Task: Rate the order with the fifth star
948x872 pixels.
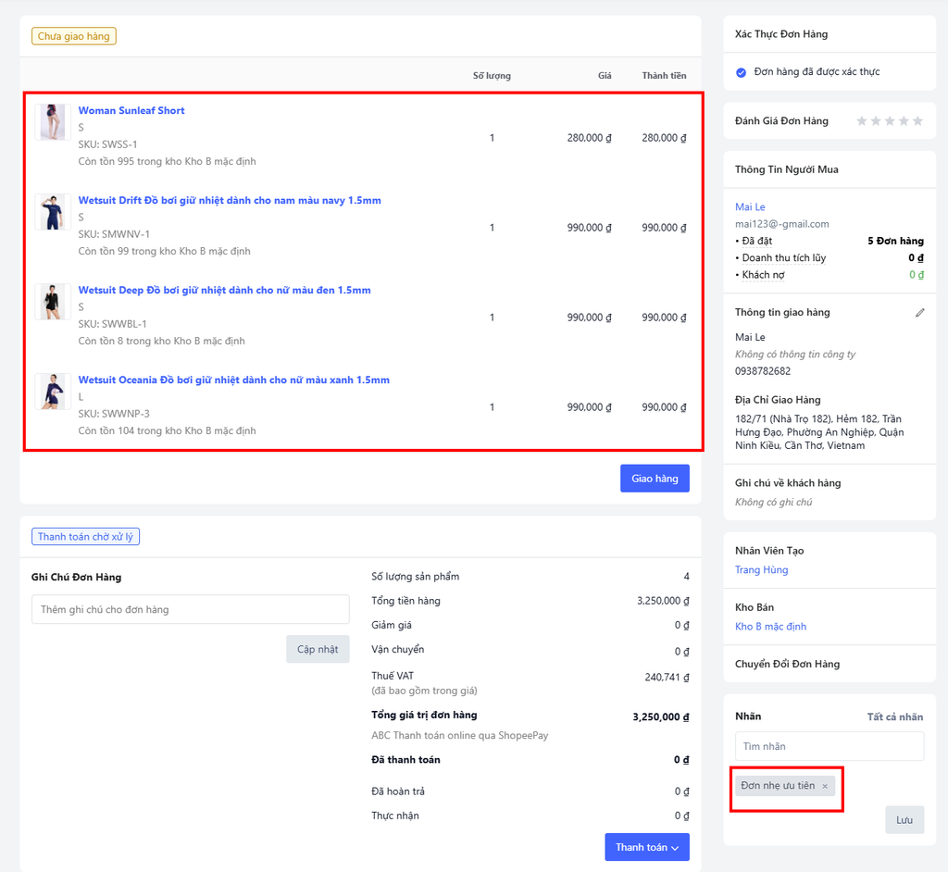Action: [x=917, y=121]
